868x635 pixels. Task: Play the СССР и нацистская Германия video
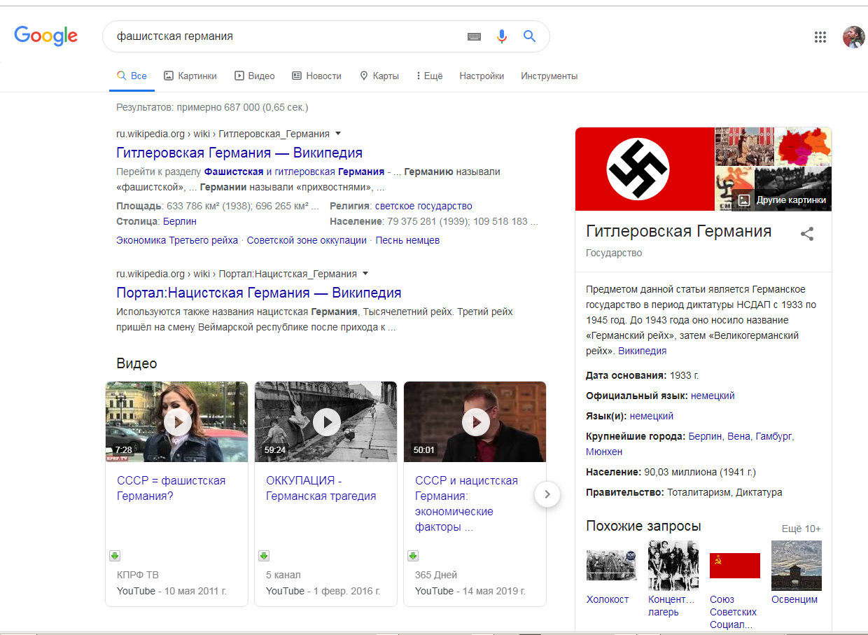(475, 422)
